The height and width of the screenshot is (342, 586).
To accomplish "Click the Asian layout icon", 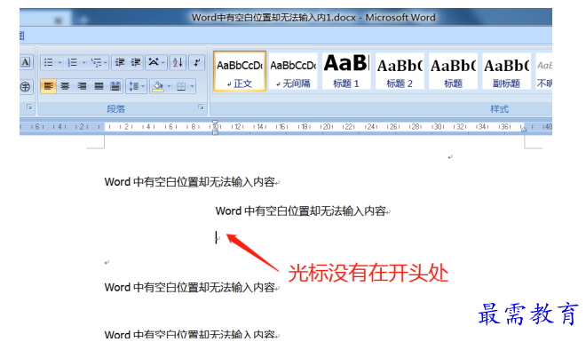I will pos(154,62).
